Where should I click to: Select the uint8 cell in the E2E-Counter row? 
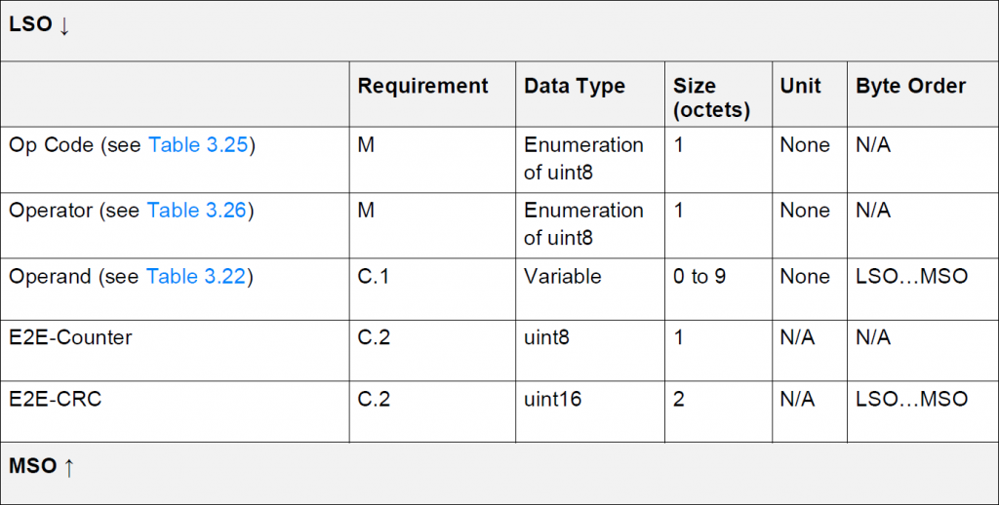pyautogui.click(x=547, y=337)
